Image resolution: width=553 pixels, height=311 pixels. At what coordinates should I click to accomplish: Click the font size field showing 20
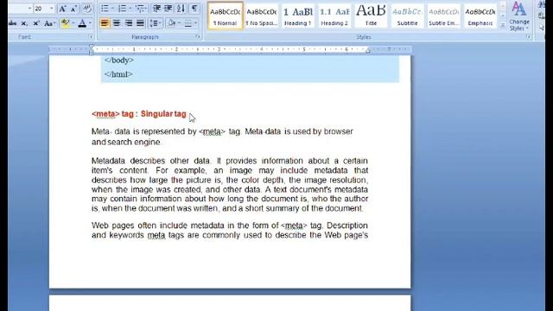pos(41,9)
